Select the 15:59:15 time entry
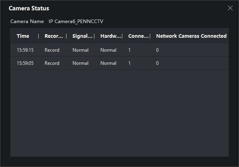 point(25,50)
